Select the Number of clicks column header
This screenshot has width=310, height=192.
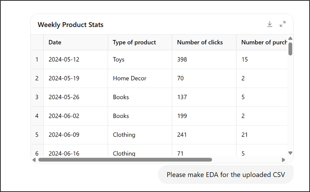click(204, 42)
